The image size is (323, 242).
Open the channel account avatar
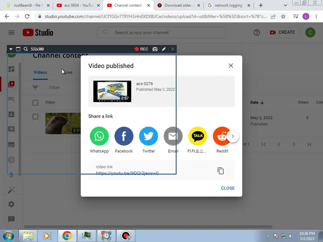pos(310,32)
